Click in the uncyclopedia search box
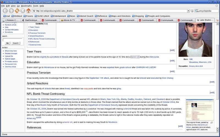220x137 pixels. coord(208,11)
